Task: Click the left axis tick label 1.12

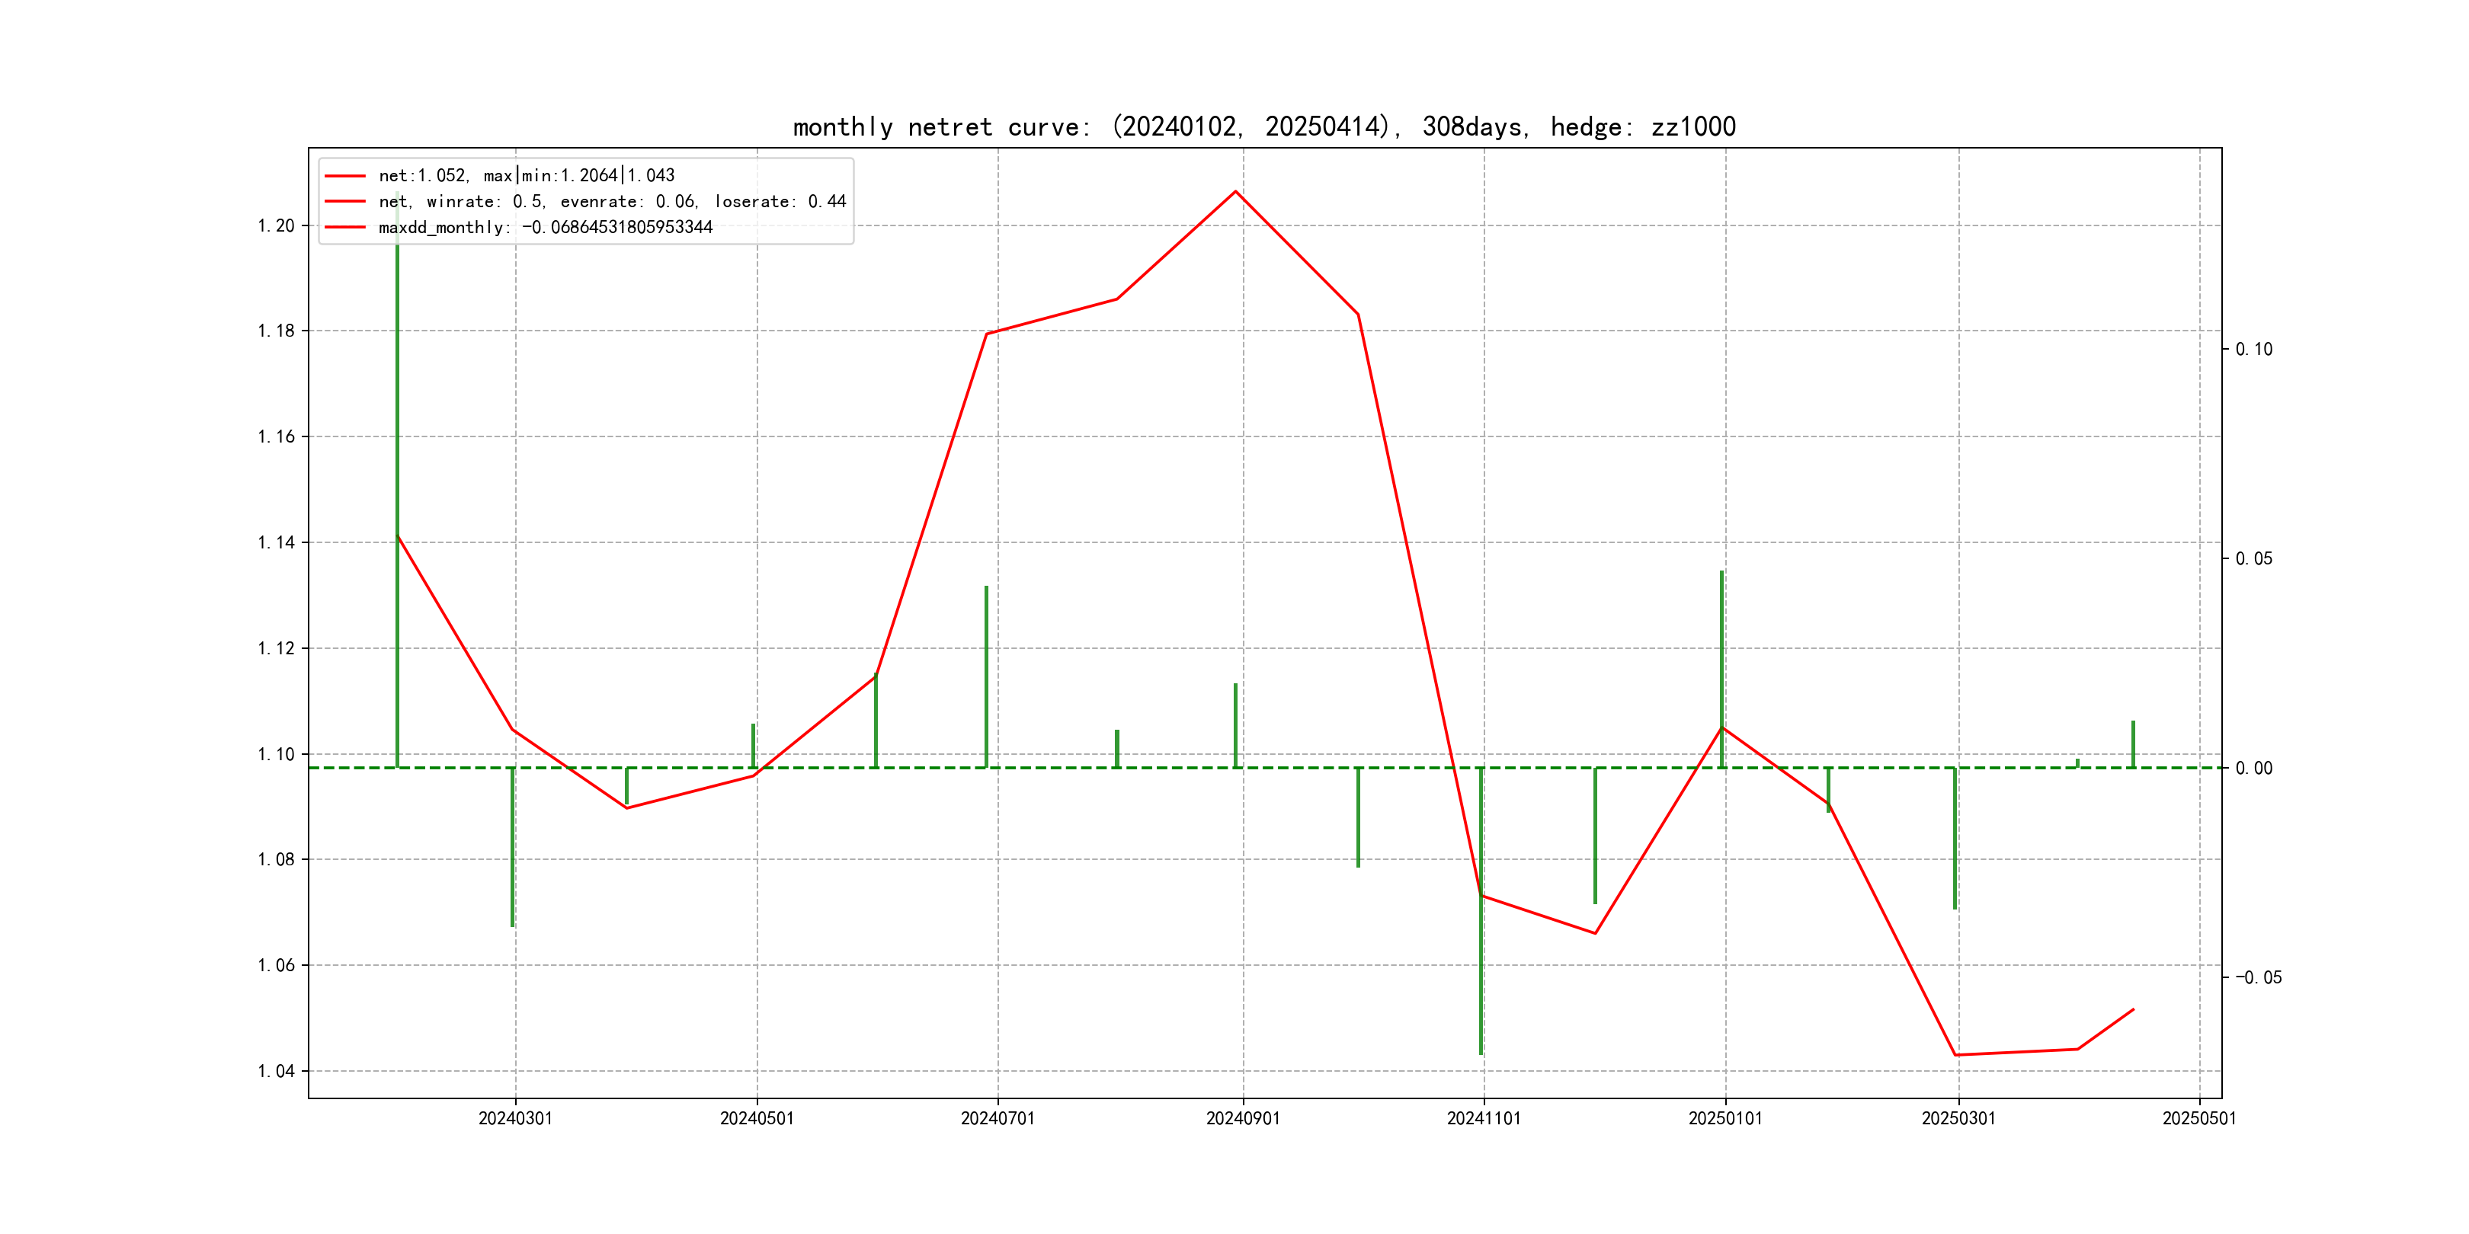Action: point(276,649)
